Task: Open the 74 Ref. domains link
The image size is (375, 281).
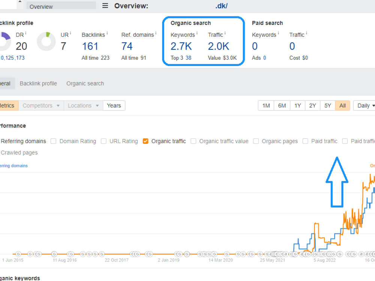Action: coord(127,46)
